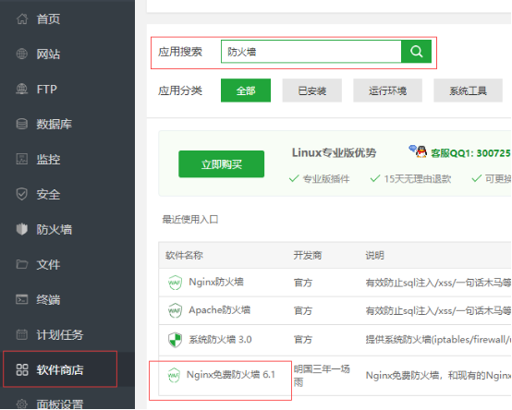Viewport: 512px width, 410px height.
Task: Click developer 明国三年一场雨 cell
Action: 322,376
